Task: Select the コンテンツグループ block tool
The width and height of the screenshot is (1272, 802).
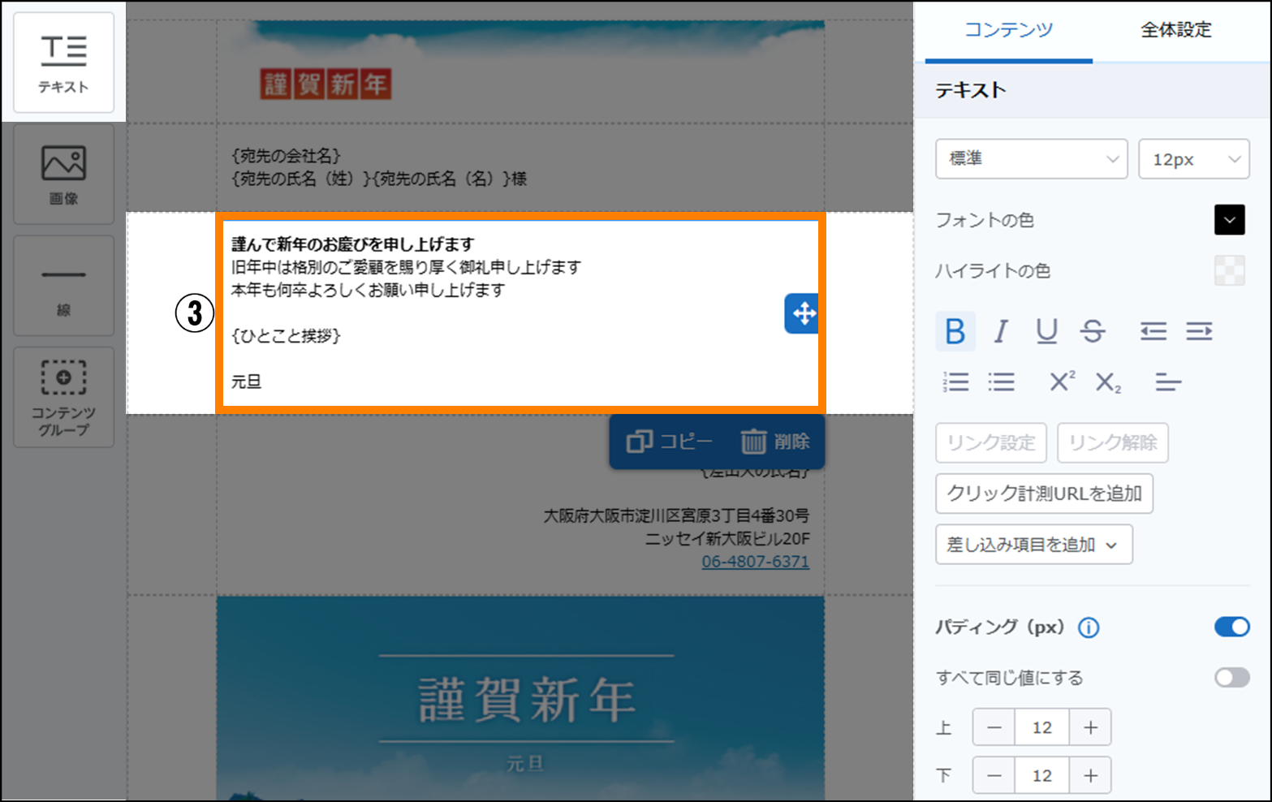Action: click(63, 397)
